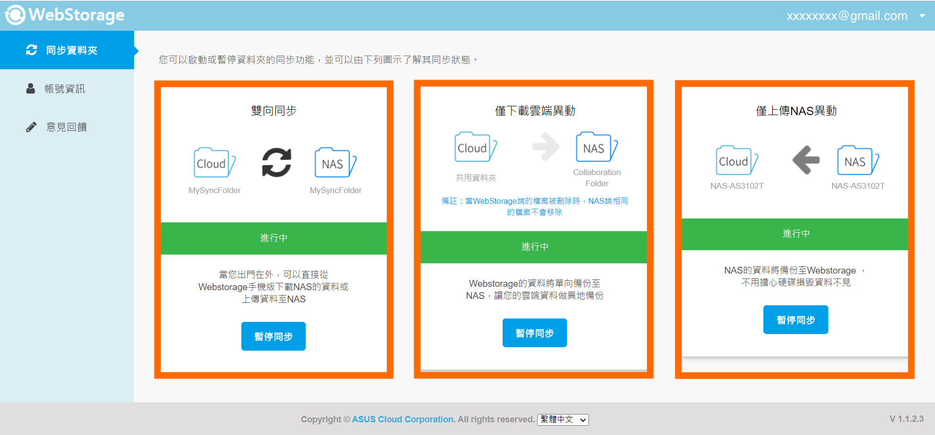Click xxxxxxxx@gmail.com account email
Viewport: 935px width, 435px height.
847,16
